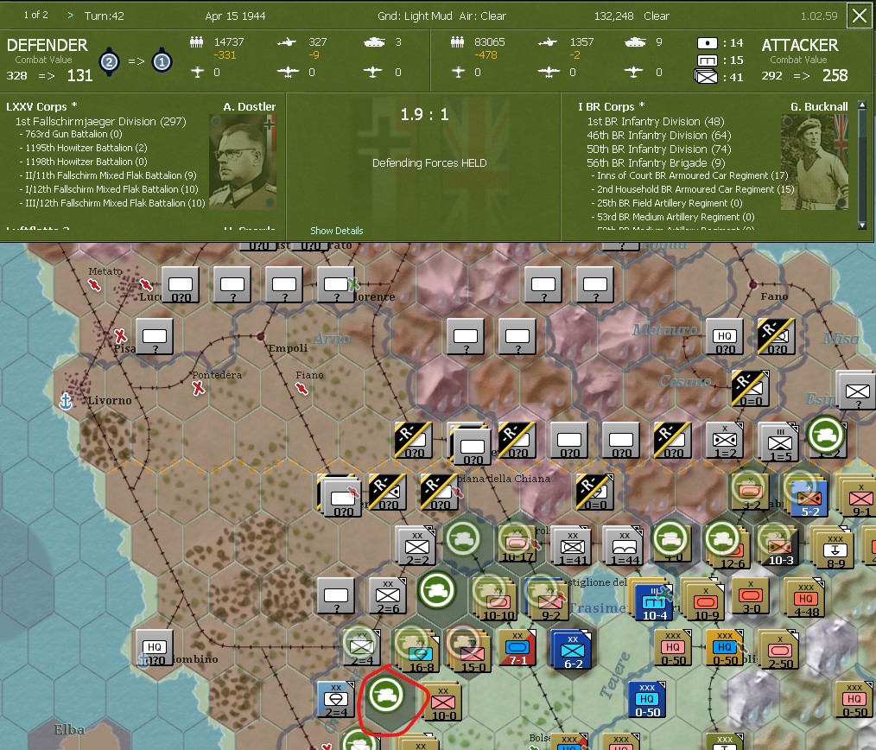Click damaged airfield marker at Fiano
Viewport: 876px width, 750px height.
302,388
